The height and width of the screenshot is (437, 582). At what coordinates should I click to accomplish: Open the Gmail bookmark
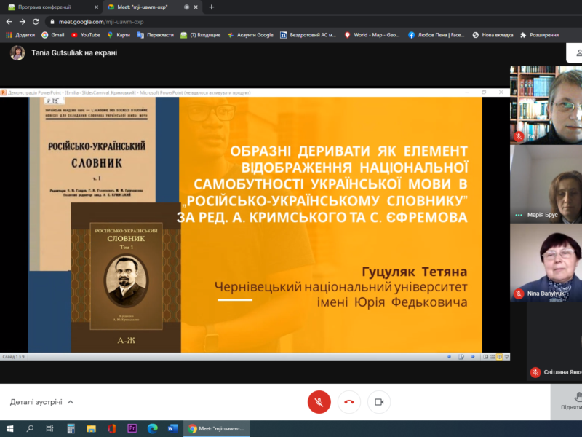pos(53,34)
